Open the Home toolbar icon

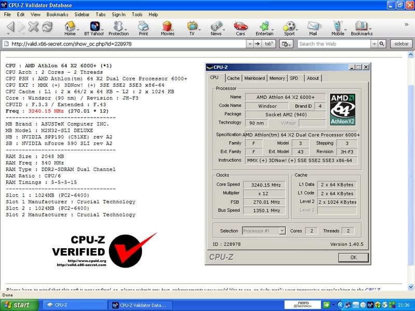coord(70,29)
